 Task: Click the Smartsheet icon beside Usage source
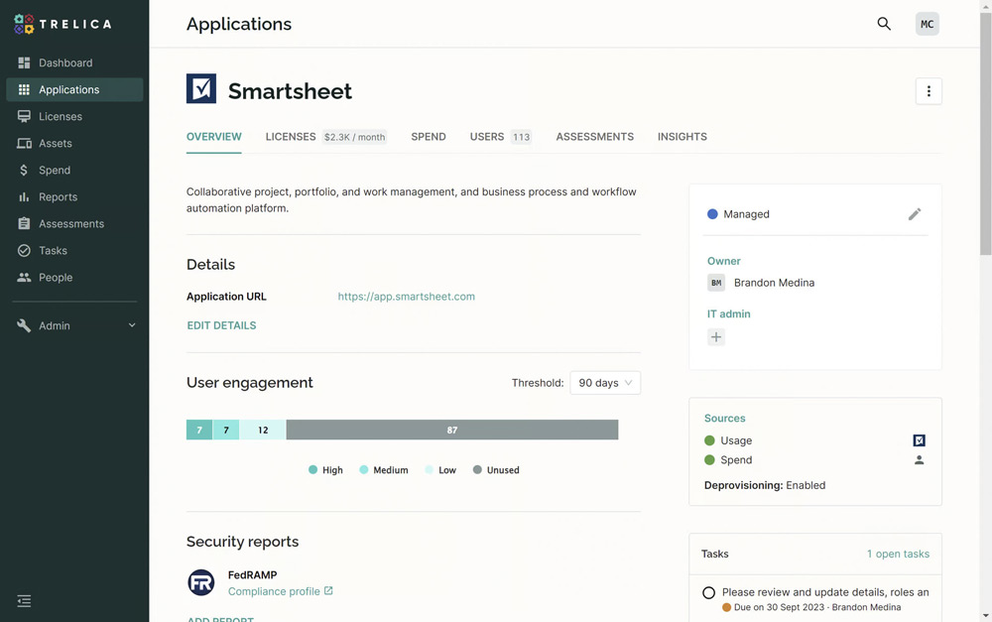pos(919,440)
